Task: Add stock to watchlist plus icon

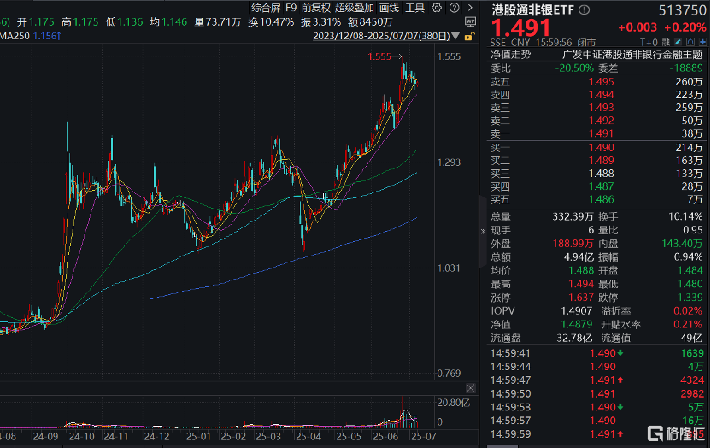Action: coord(702,42)
